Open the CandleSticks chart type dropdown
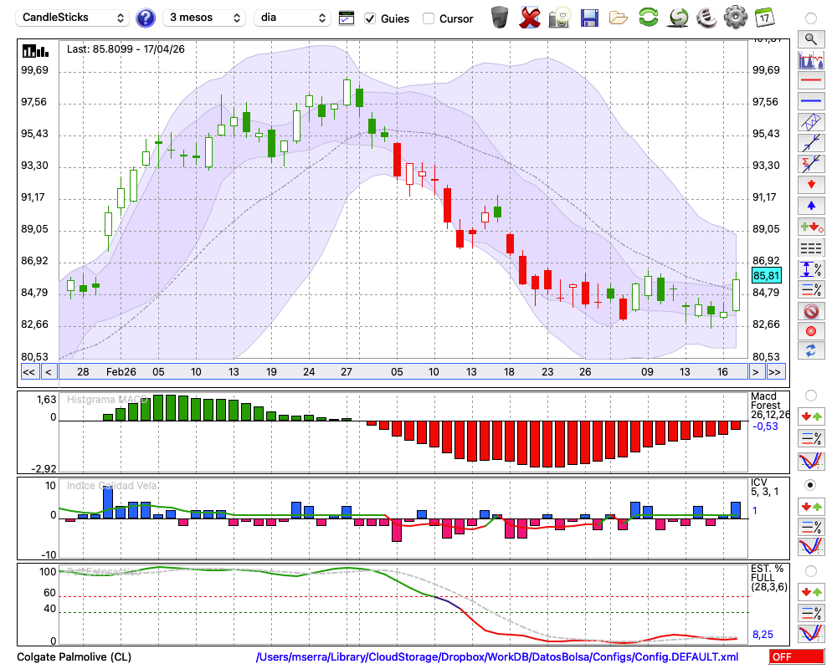Image resolution: width=837 pixels, height=669 pixels. (72, 18)
